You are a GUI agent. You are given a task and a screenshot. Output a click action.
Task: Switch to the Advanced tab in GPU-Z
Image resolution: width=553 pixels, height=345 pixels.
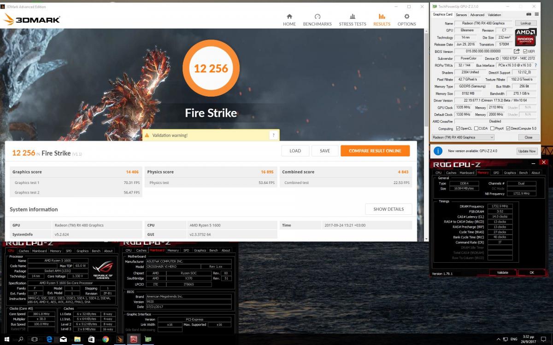(x=477, y=15)
